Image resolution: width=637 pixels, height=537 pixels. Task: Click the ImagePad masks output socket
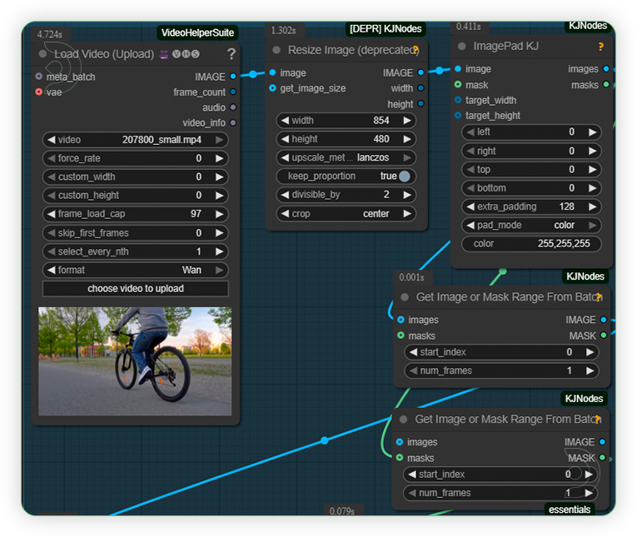606,84
